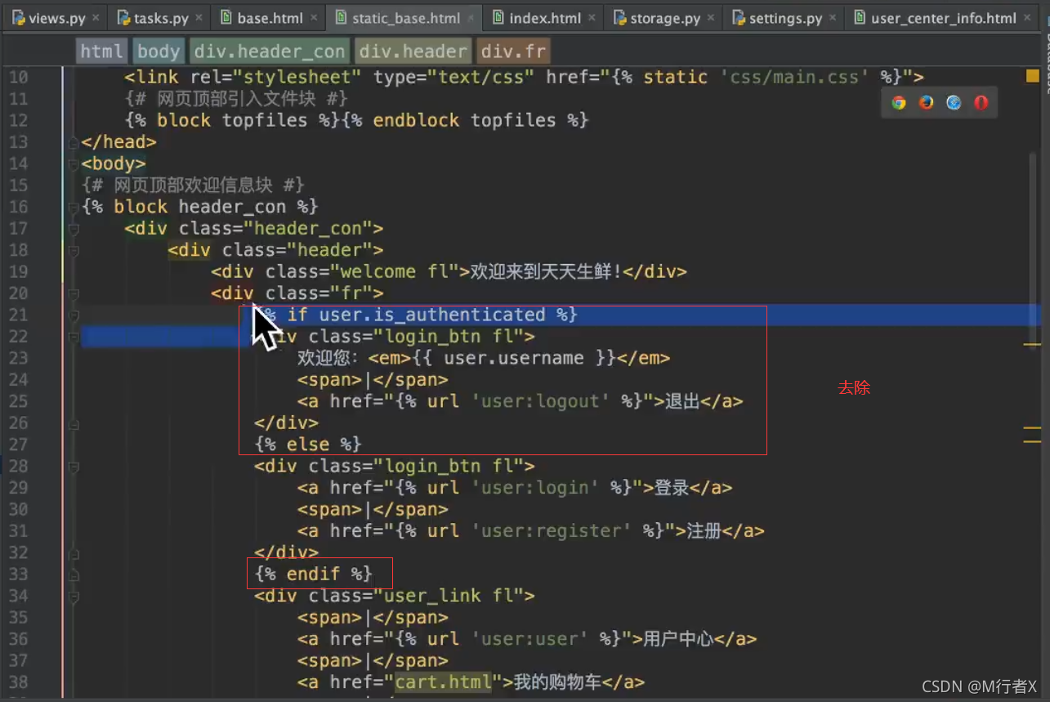Open the storage.py tab
1050x702 pixels.
click(x=665, y=17)
